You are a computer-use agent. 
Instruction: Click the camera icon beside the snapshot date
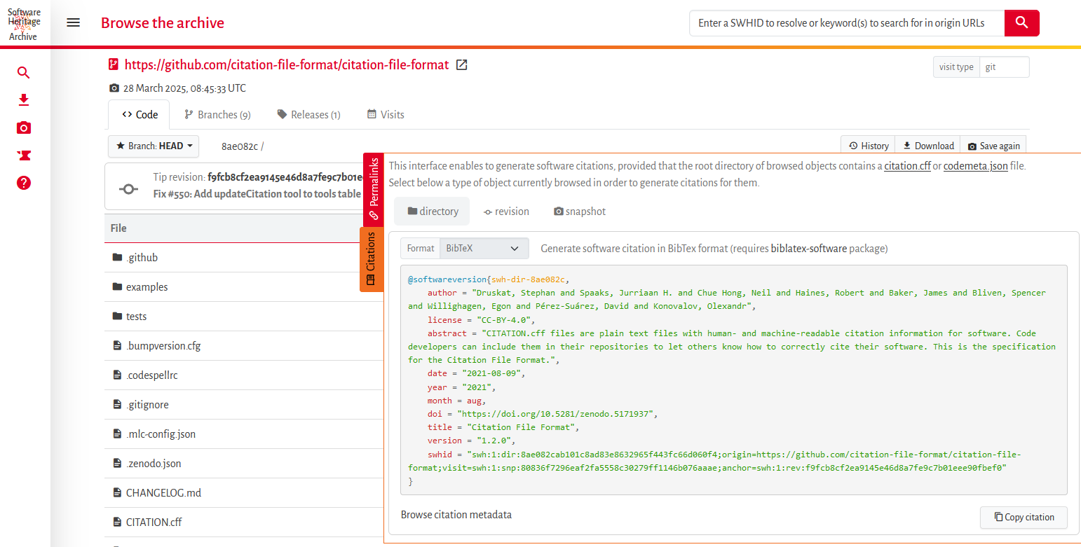(x=114, y=88)
